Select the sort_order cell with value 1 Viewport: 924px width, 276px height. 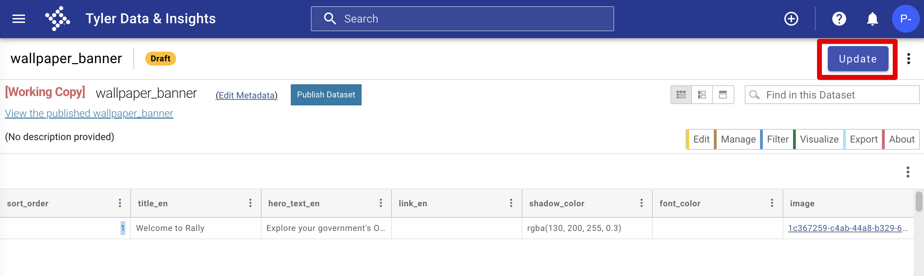pyautogui.click(x=65, y=228)
